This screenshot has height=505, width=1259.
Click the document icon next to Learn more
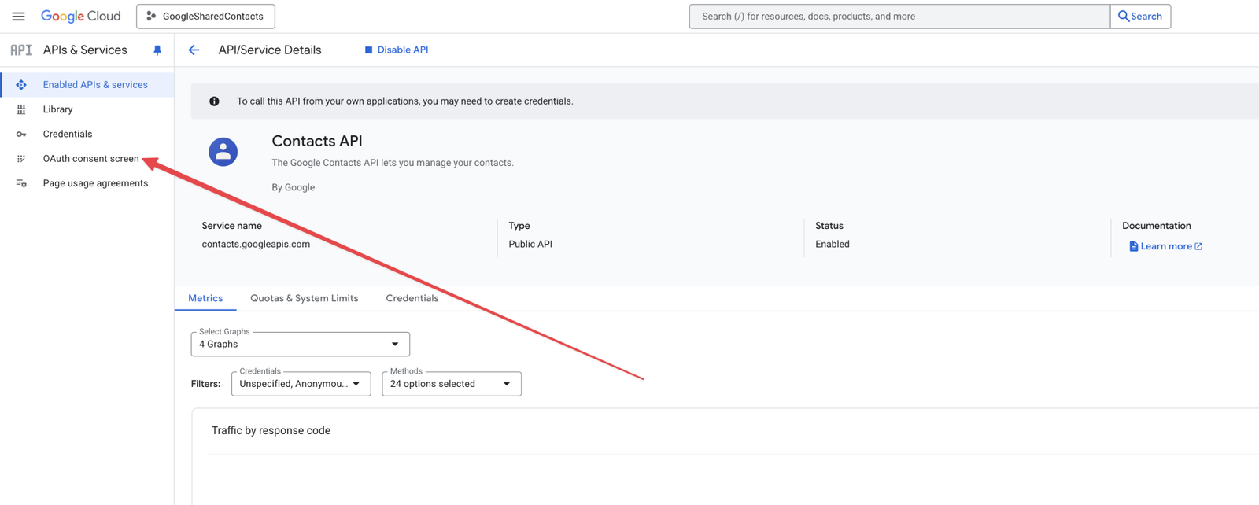coord(1134,246)
